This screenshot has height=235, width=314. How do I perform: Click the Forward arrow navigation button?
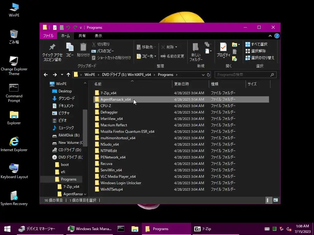(55, 75)
